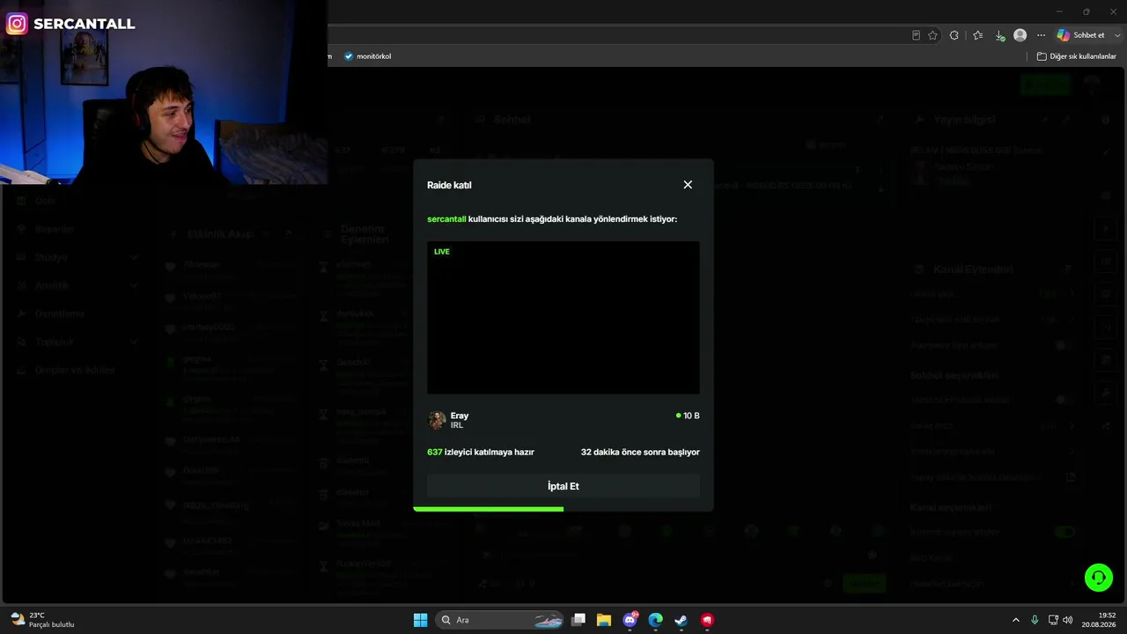Open the Eray channel name
This screenshot has height=634, width=1127.
point(460,416)
